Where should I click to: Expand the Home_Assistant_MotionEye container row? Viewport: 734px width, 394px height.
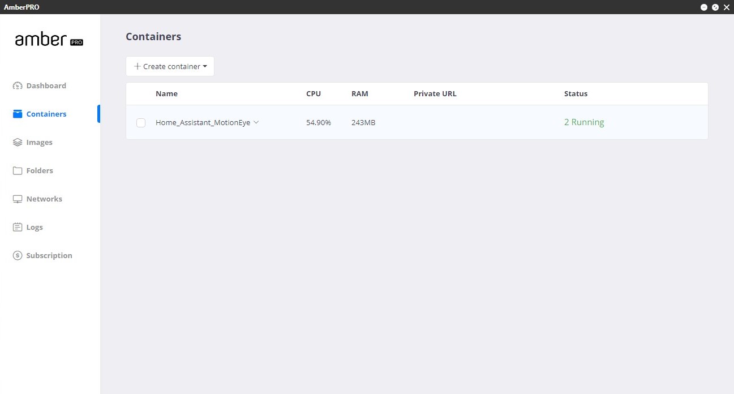[x=256, y=122]
